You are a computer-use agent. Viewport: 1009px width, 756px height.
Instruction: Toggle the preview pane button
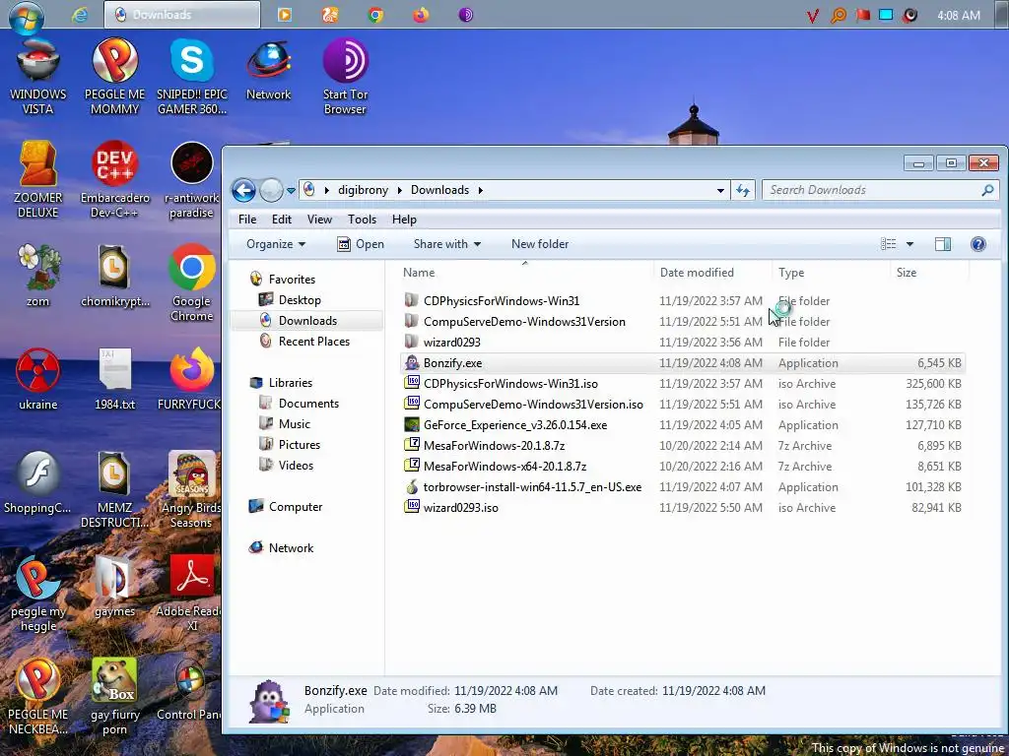(943, 244)
